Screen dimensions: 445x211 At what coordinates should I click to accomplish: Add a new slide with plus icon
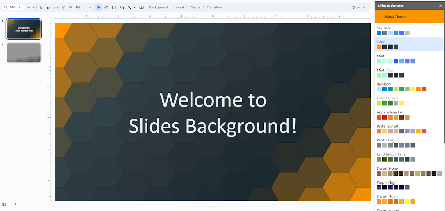pos(29,7)
